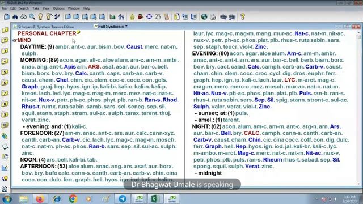This screenshot has width=363, height=204.
Task: Click the globe icon in the toolbar
Action: click(x=204, y=16)
